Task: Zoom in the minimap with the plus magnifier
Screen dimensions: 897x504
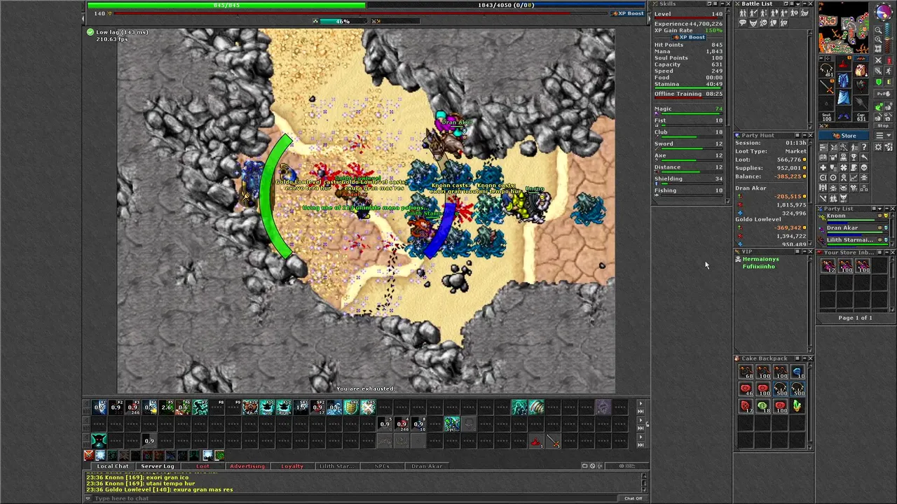Action: point(878,40)
